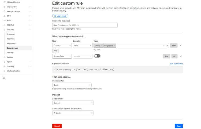Click the Log Explorer sidebar icon
This screenshot has width=201, height=129.
[5, 7]
